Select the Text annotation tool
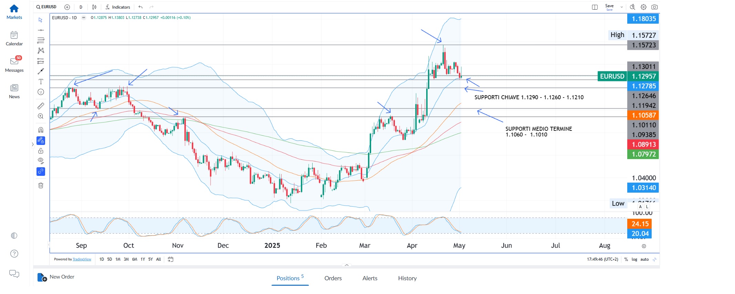This screenshot has height=294, width=735. (41, 82)
